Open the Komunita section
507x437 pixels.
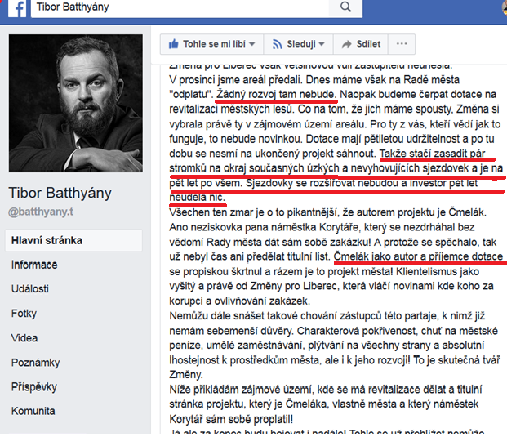[x=33, y=411]
